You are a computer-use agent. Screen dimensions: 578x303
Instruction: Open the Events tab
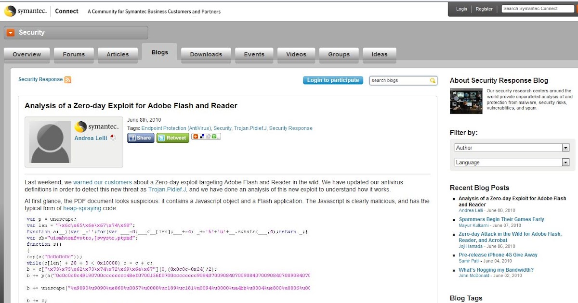(254, 54)
